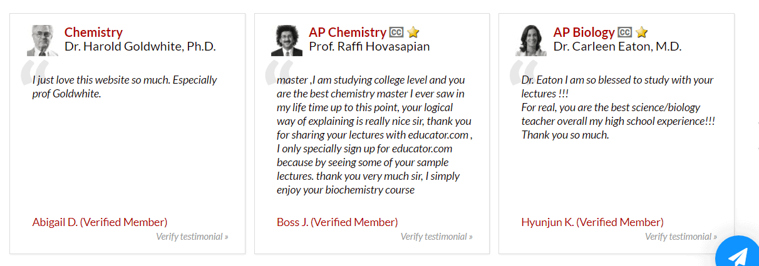Click the closed caption icon beside AP Biology
Viewport: 759px width, 266px height.
click(624, 32)
